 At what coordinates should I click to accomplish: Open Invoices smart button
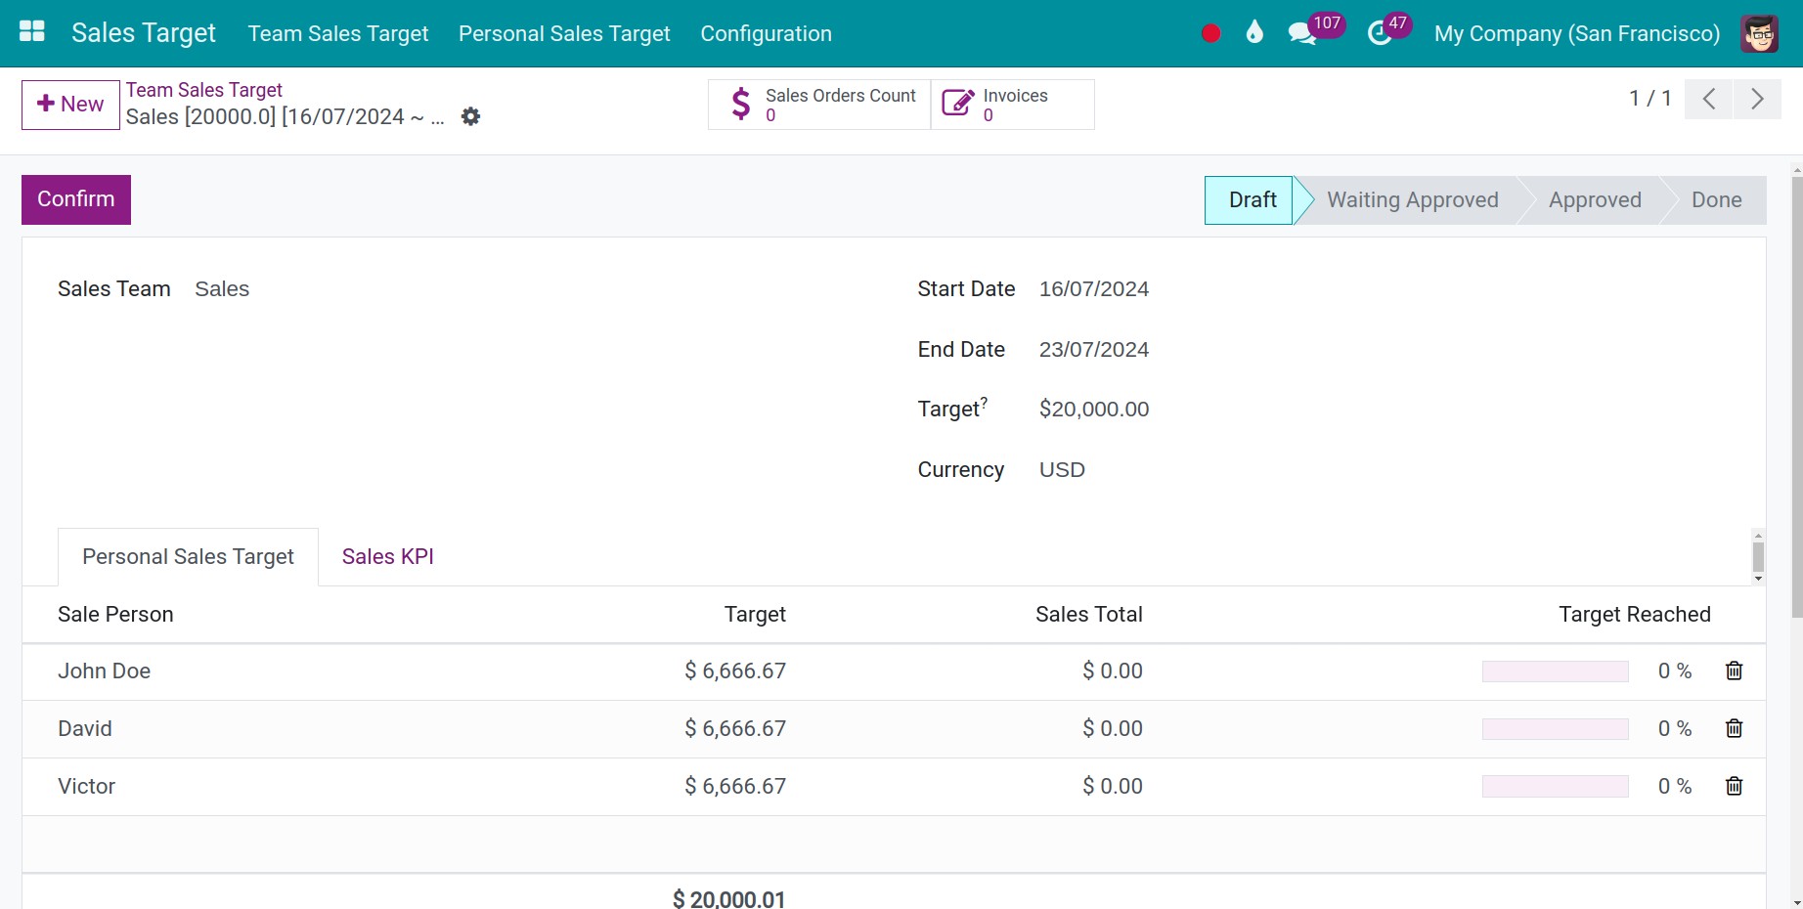tap(1012, 105)
